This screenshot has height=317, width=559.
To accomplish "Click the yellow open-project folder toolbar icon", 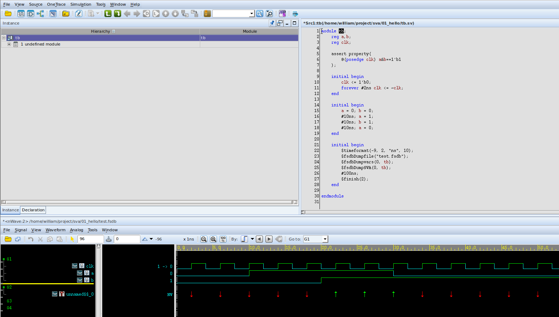I will pos(66,14).
